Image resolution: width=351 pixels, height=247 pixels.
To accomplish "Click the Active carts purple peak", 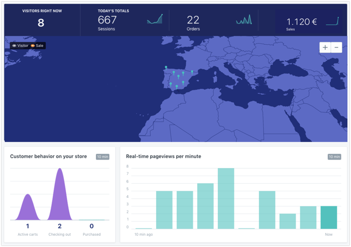I will click(x=28, y=208).
